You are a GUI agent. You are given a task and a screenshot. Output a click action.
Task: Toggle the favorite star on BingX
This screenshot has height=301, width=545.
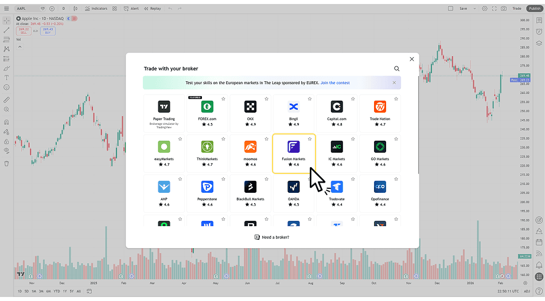pos(310,99)
